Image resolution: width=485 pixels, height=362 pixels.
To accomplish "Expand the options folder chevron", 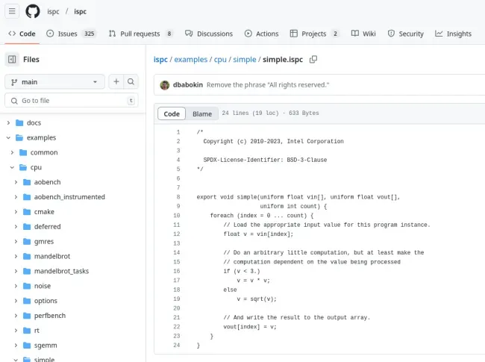I will (16, 301).
